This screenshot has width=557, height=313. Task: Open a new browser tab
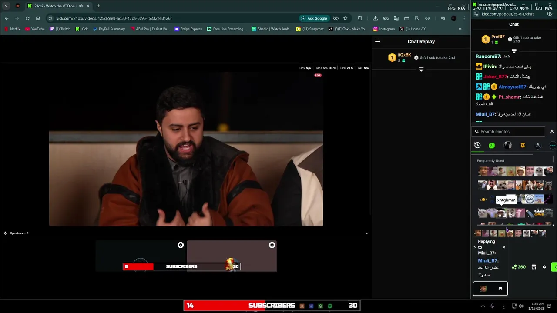[98, 6]
